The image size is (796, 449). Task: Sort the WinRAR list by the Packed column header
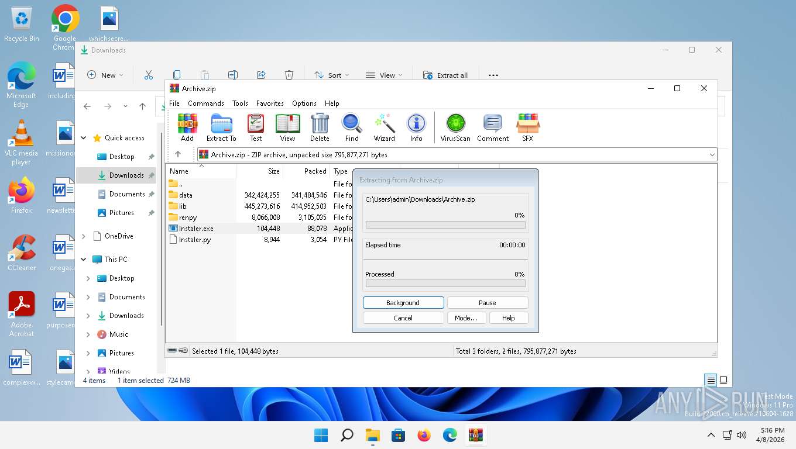[x=306, y=171]
